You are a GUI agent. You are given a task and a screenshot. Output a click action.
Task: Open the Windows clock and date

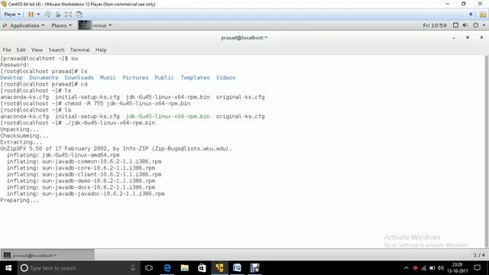click(x=458, y=268)
